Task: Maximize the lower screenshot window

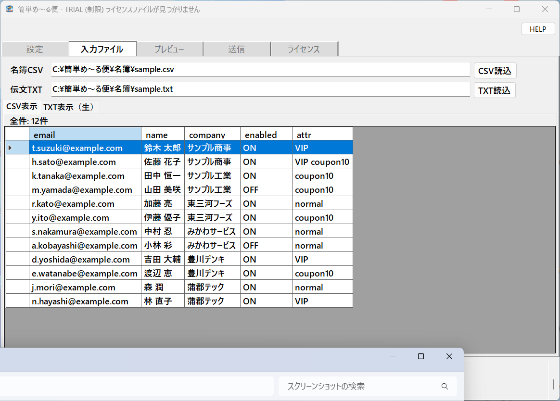Action: point(420,356)
